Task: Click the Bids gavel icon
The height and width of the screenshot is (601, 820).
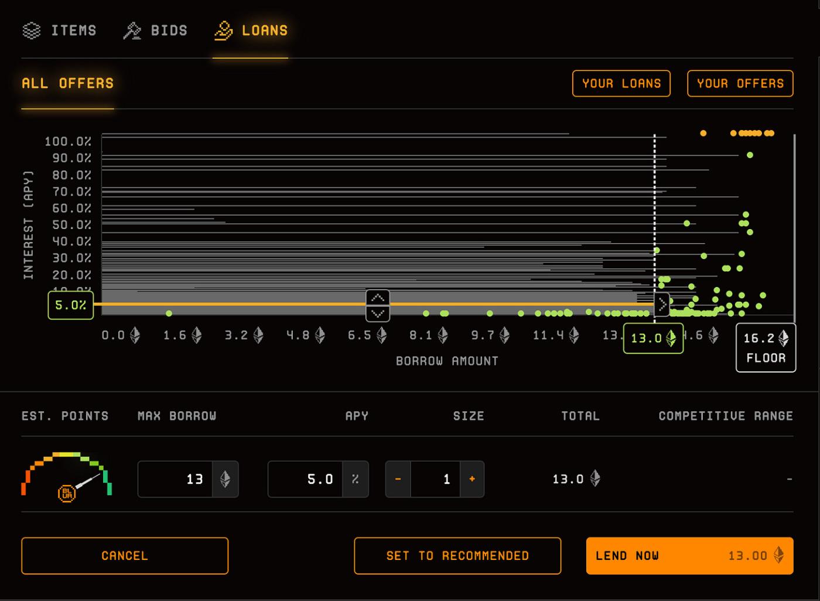Action: (132, 30)
